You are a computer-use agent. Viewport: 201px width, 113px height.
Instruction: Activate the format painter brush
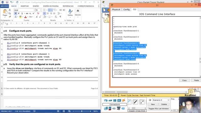click(x=10, y=17)
